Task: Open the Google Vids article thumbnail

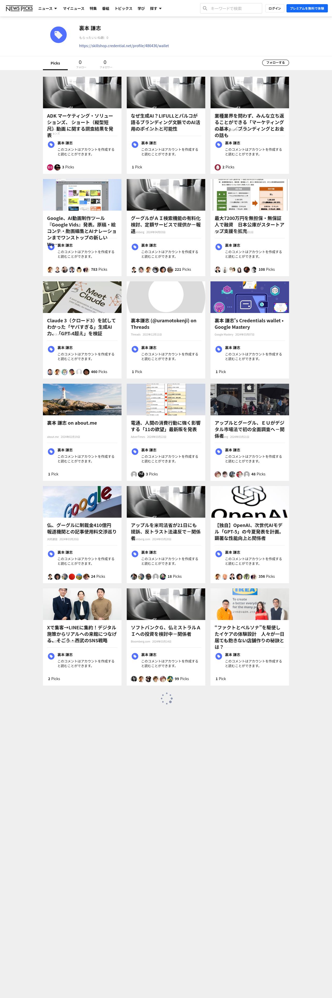Action: (x=82, y=195)
